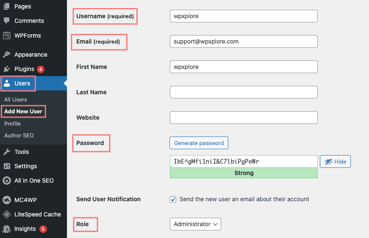
Task: Click the WPForms form icon
Action: 7,36
